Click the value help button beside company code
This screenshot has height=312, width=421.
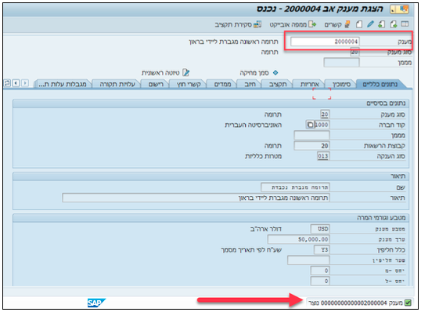click(x=310, y=125)
